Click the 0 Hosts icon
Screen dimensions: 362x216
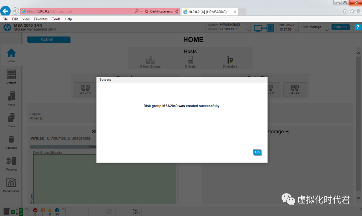[190, 60]
